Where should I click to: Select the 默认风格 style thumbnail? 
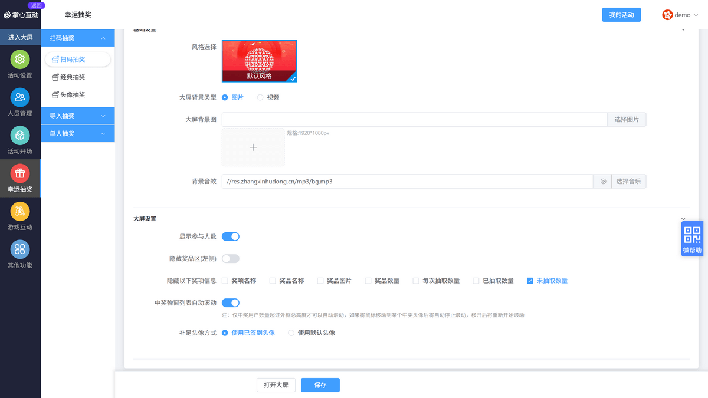tap(260, 61)
